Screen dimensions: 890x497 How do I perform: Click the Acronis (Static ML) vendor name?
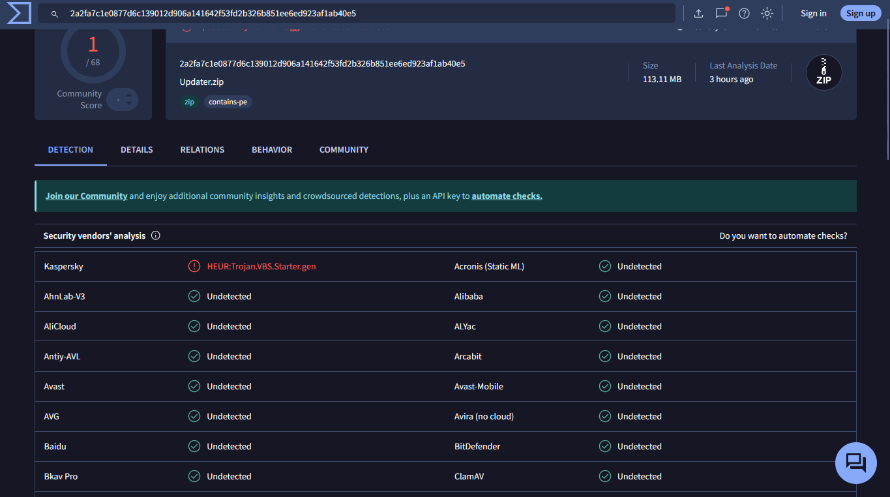[489, 266]
